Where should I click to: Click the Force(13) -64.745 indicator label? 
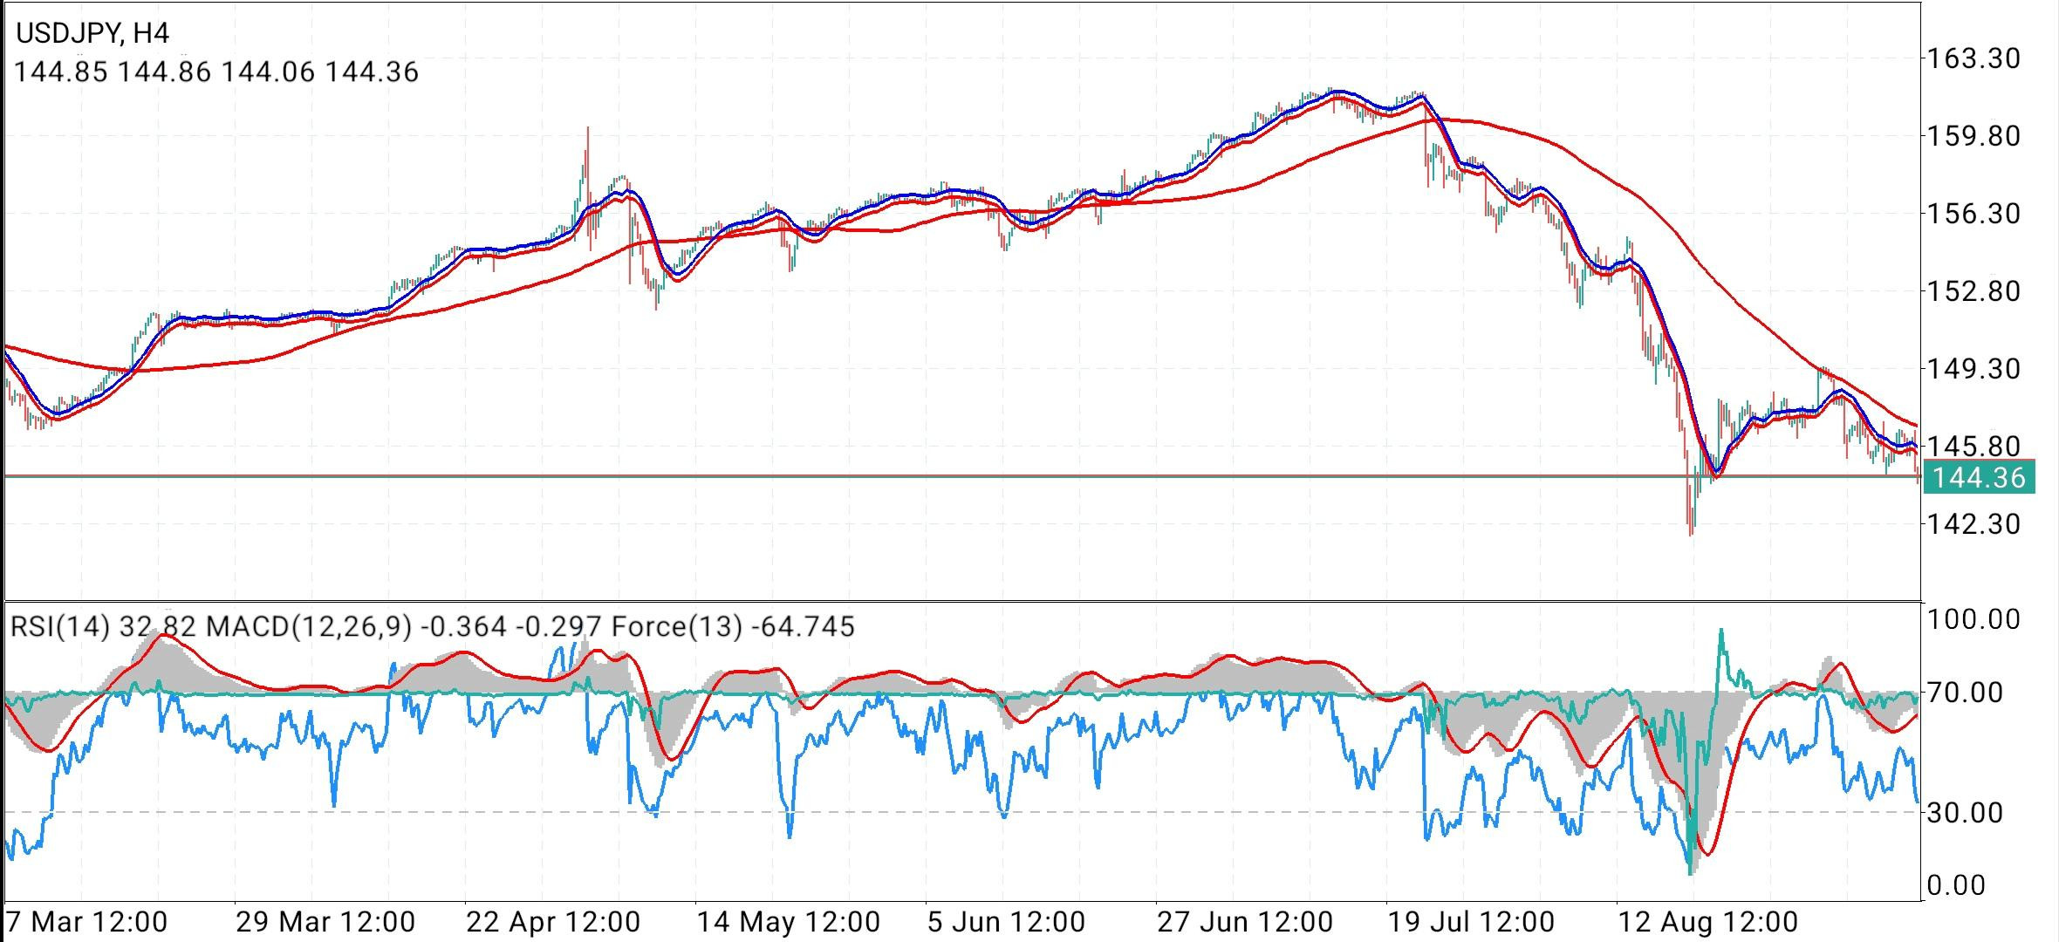pyautogui.click(x=732, y=626)
